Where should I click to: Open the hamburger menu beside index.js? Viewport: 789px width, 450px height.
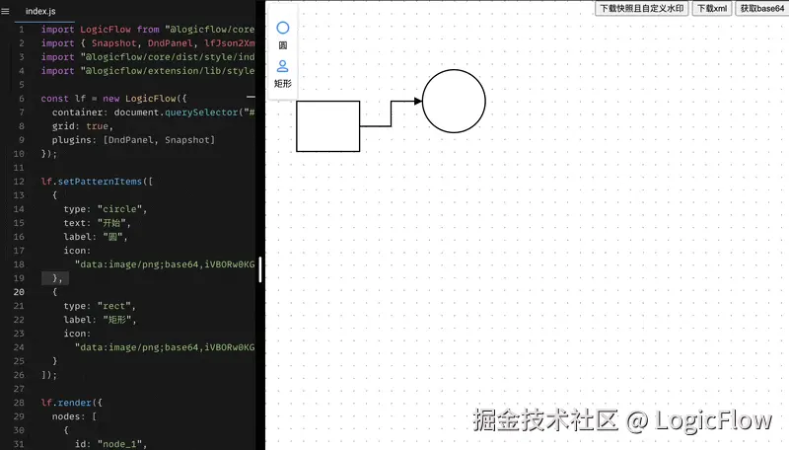click(6, 11)
